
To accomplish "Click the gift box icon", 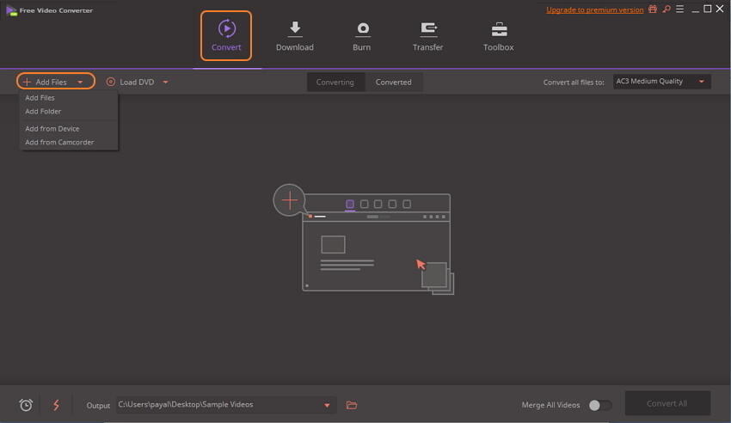I will [654, 9].
